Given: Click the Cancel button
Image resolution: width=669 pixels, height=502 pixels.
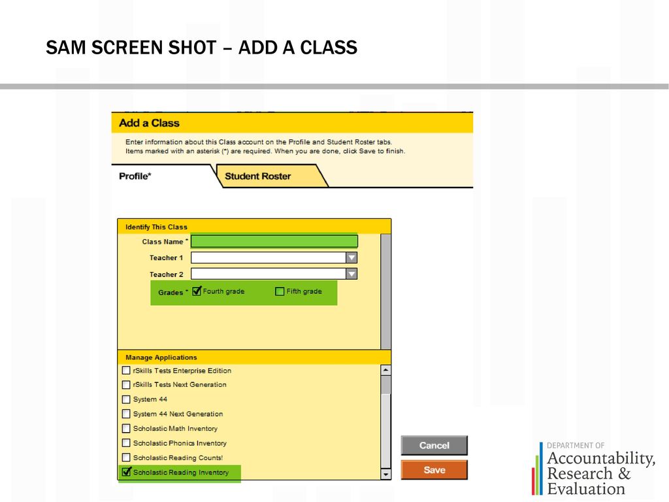Looking at the screenshot, I should (434, 445).
